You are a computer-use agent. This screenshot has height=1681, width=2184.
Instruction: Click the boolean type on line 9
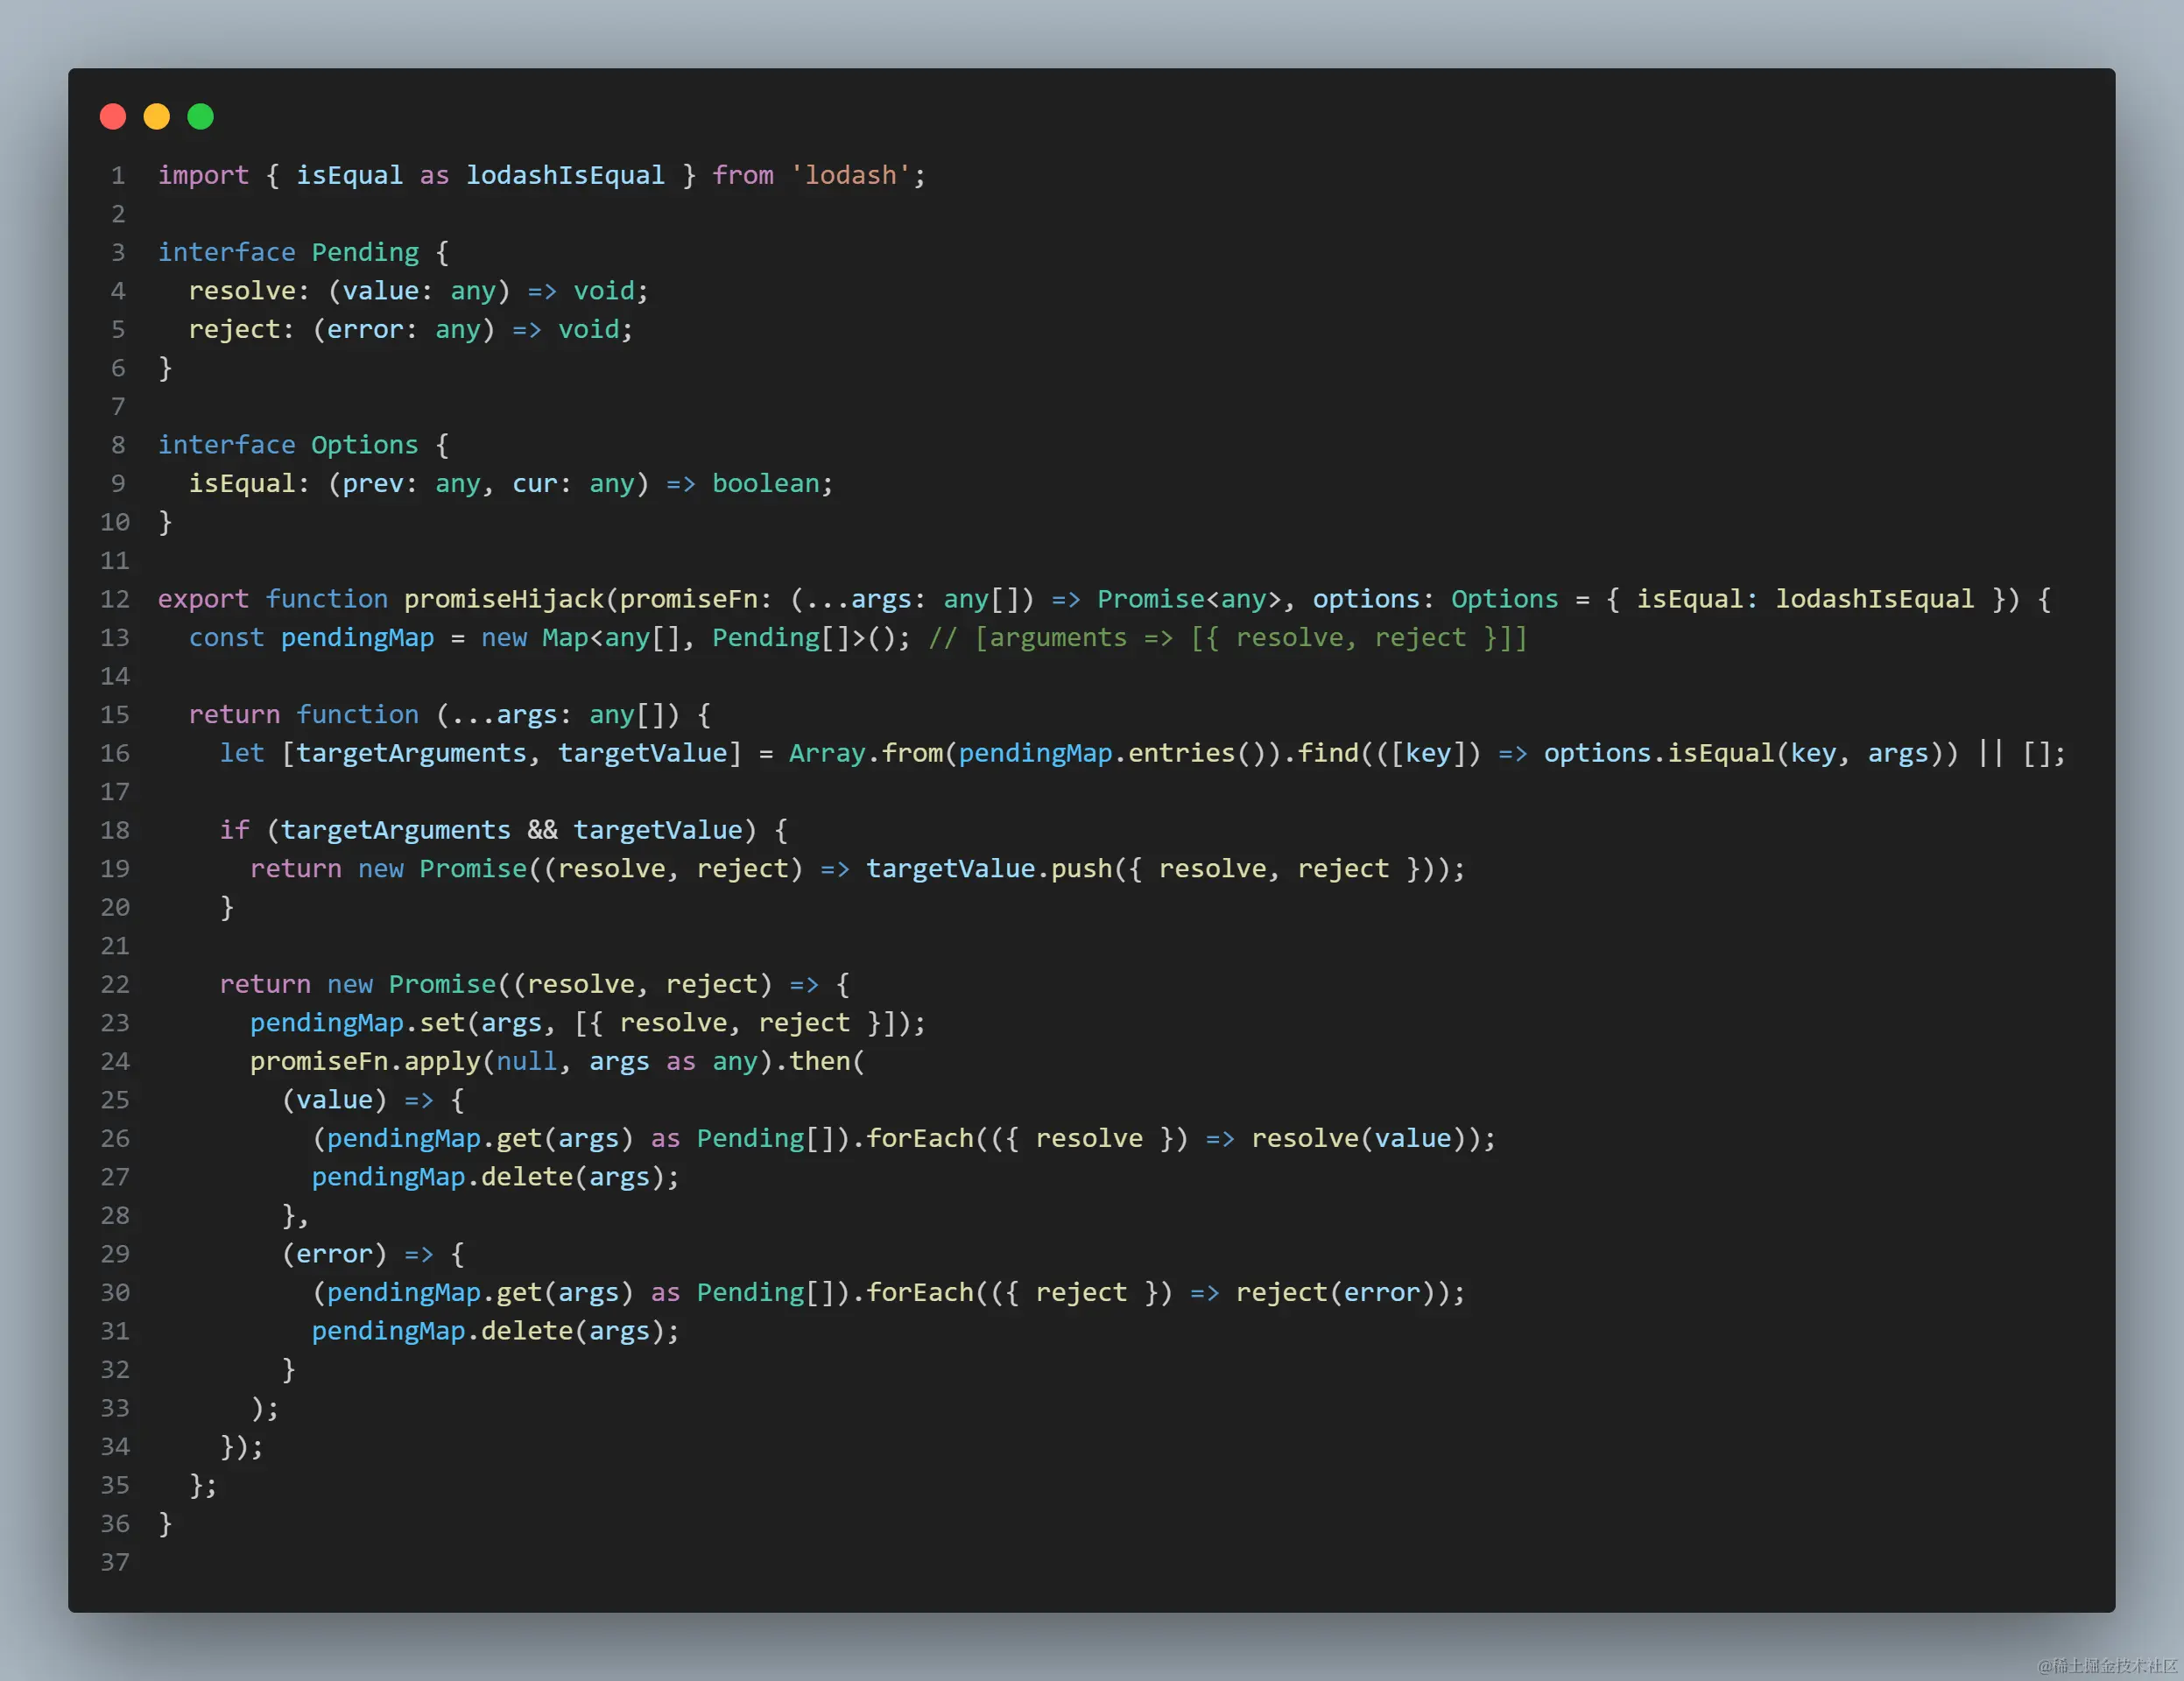765,484
